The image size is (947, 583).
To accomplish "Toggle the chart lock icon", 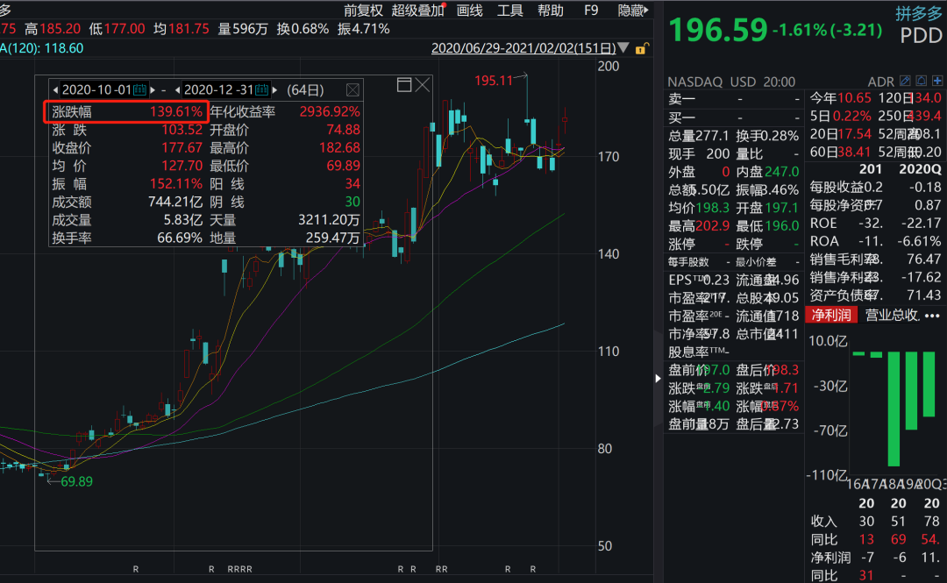I will click(x=641, y=49).
